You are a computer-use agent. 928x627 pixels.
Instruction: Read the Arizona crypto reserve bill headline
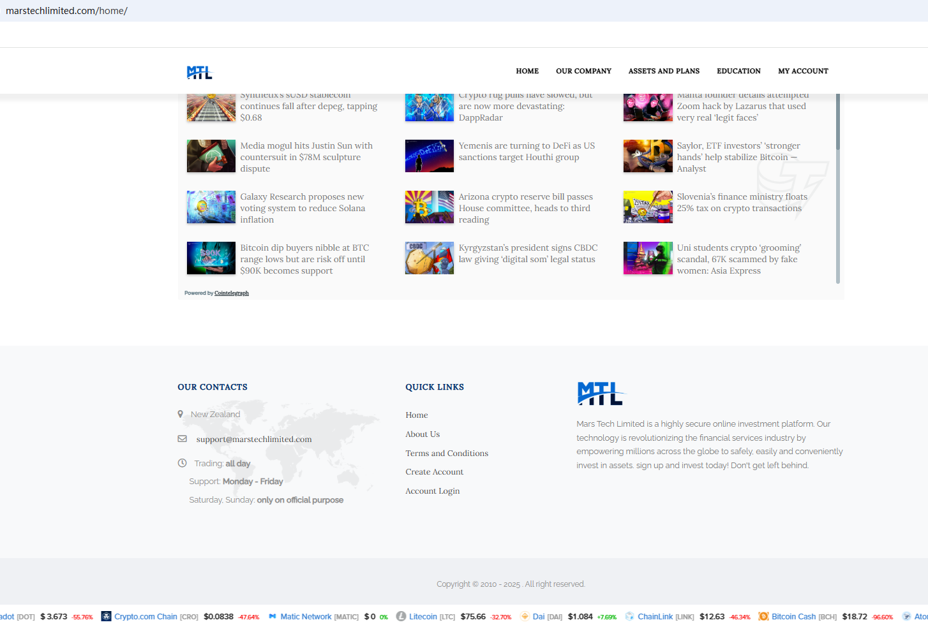[x=525, y=208]
